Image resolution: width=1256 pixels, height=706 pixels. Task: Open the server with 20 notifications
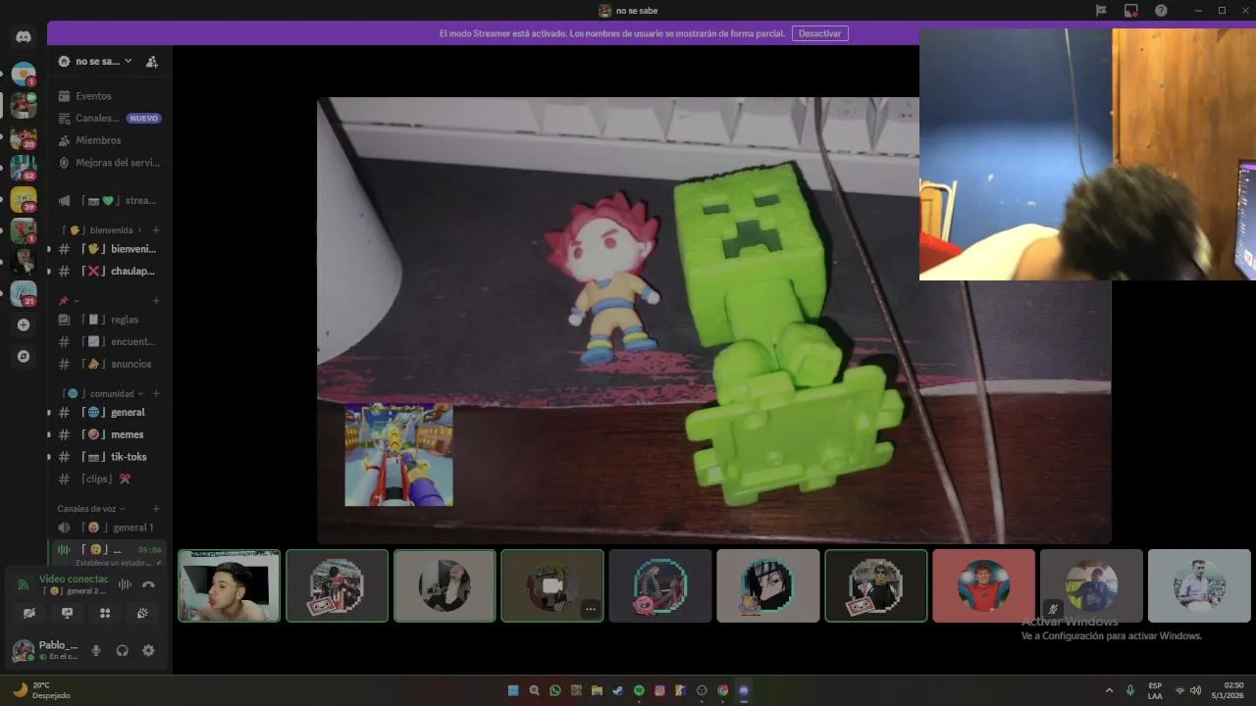(24, 137)
